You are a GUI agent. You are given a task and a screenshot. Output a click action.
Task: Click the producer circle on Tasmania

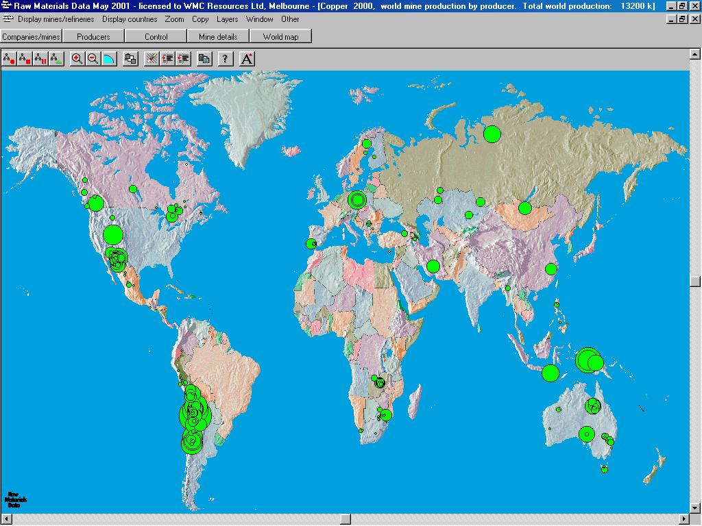(x=605, y=469)
